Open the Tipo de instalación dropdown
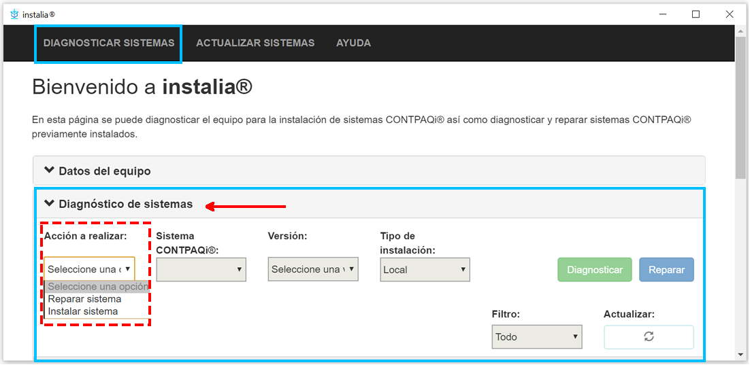750x367 pixels. point(425,270)
